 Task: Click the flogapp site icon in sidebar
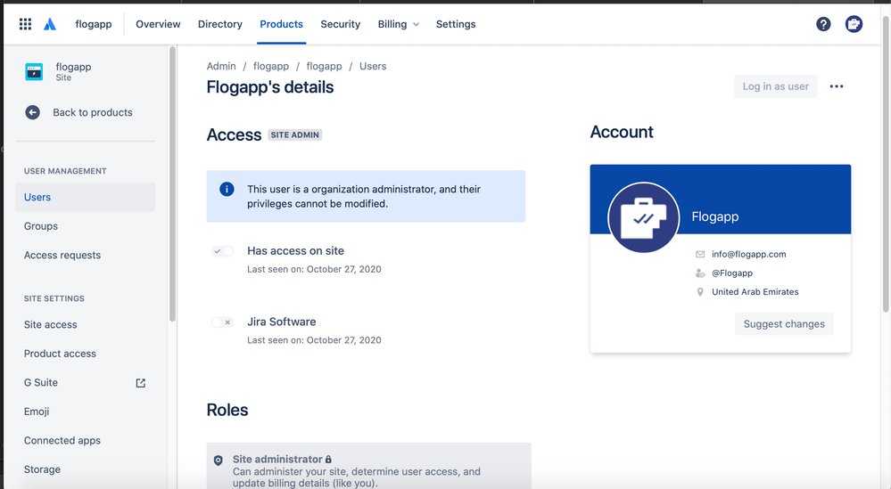click(x=34, y=71)
